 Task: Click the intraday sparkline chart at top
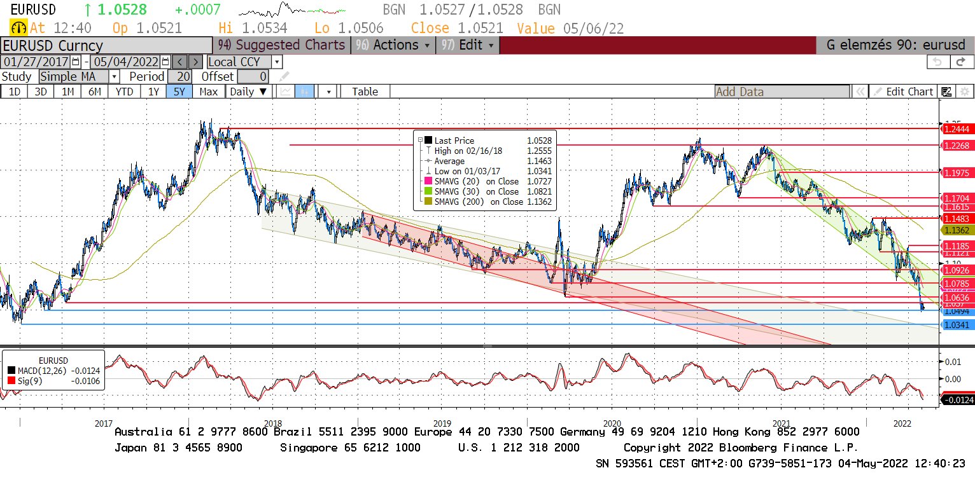[292, 10]
